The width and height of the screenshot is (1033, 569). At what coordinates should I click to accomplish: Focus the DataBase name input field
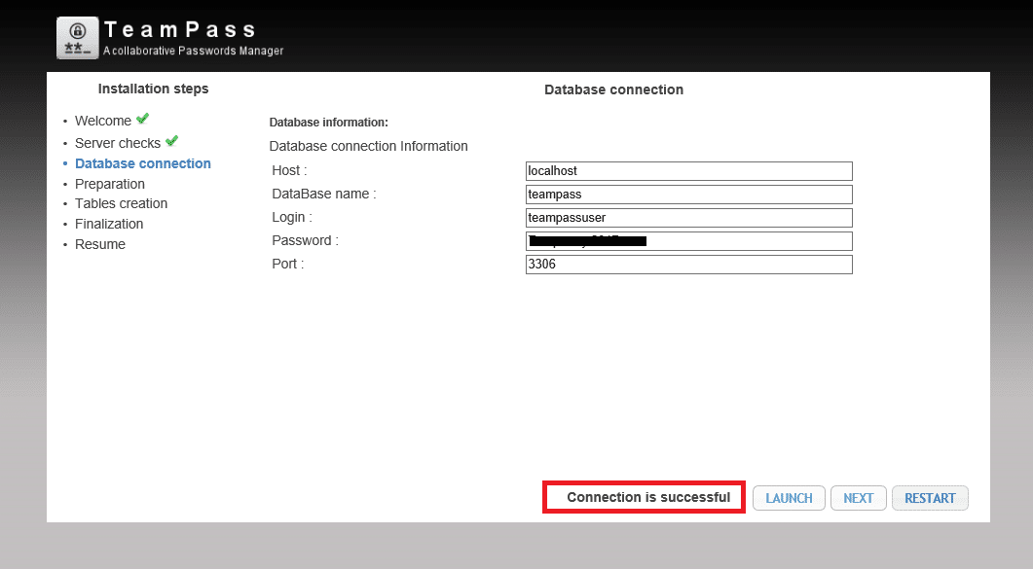coord(689,195)
